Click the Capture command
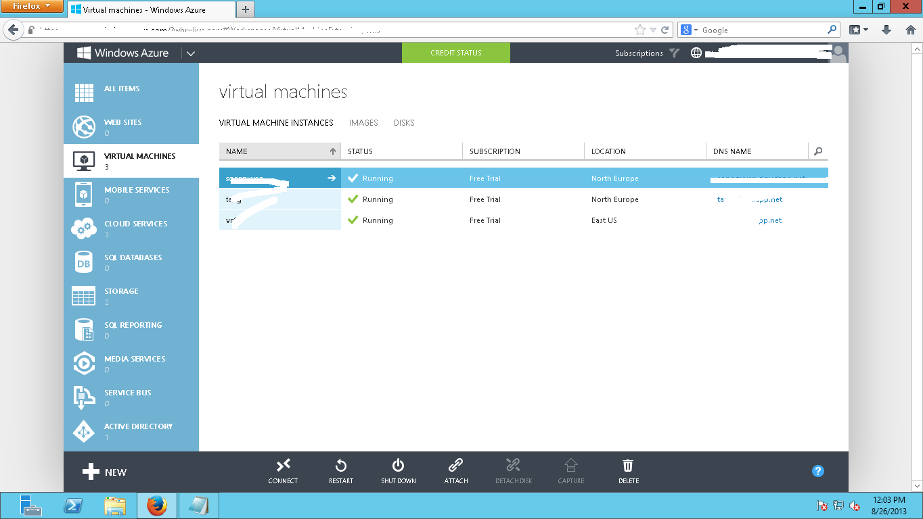This screenshot has height=519, width=923. [571, 471]
